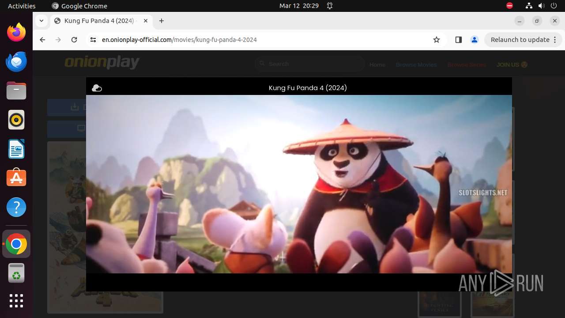Open the volume icon in the system tray
Screen dimensions: 565x318
[x=542, y=6]
